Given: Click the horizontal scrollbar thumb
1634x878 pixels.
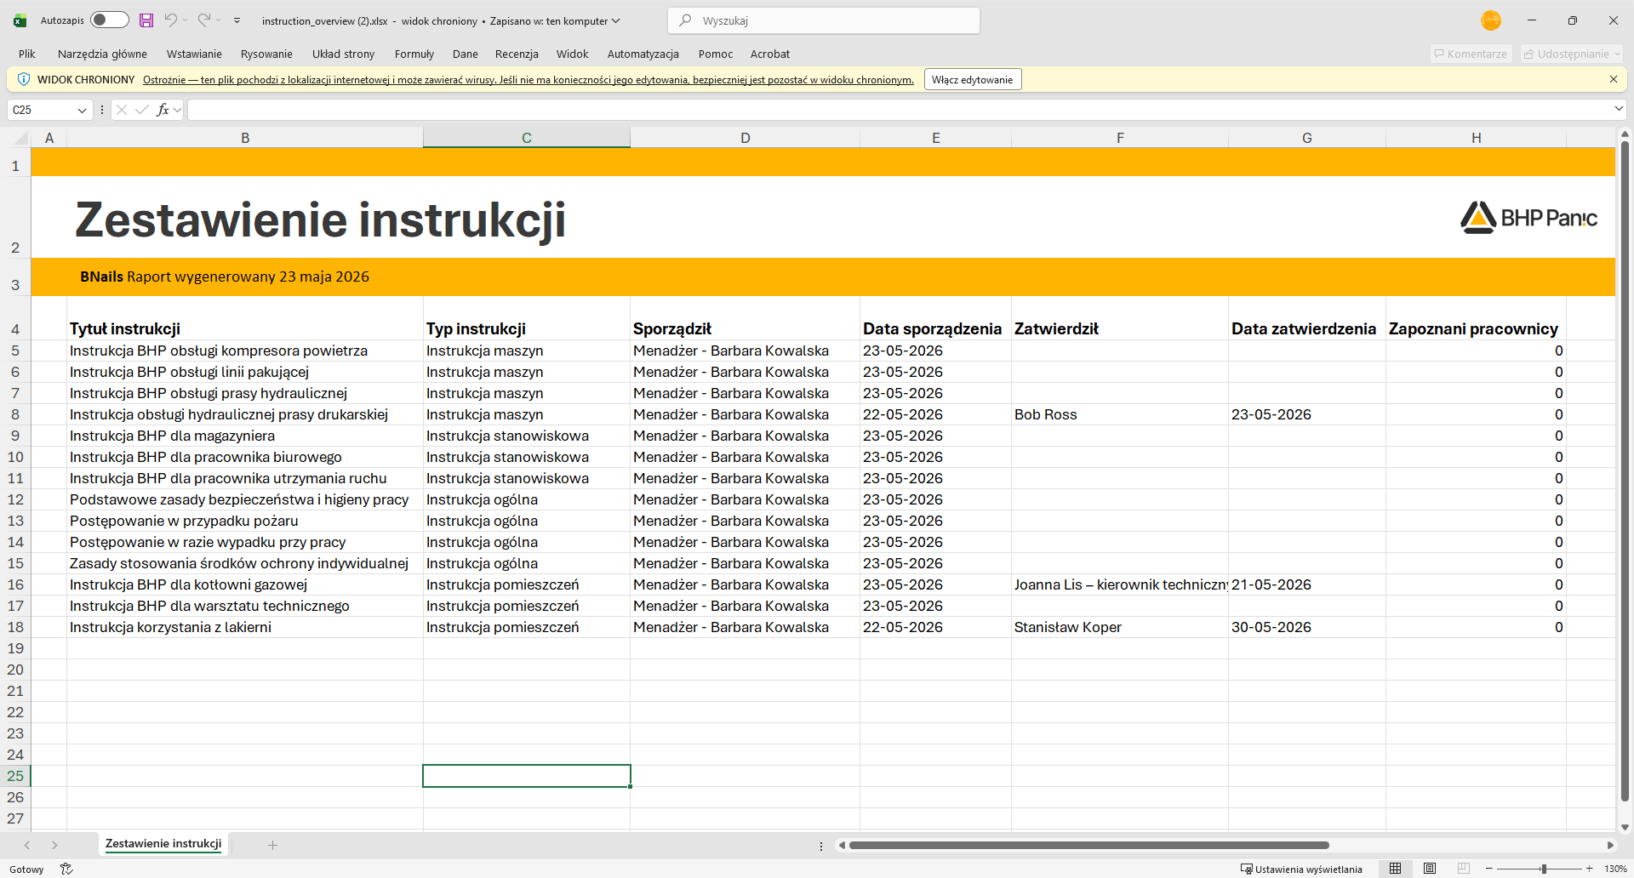Looking at the screenshot, I should point(1089,845).
